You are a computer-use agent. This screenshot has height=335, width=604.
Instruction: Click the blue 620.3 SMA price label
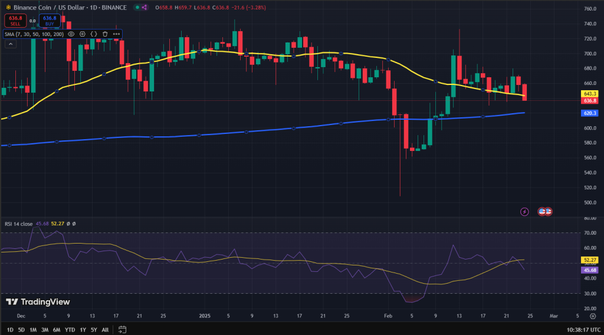pyautogui.click(x=590, y=113)
